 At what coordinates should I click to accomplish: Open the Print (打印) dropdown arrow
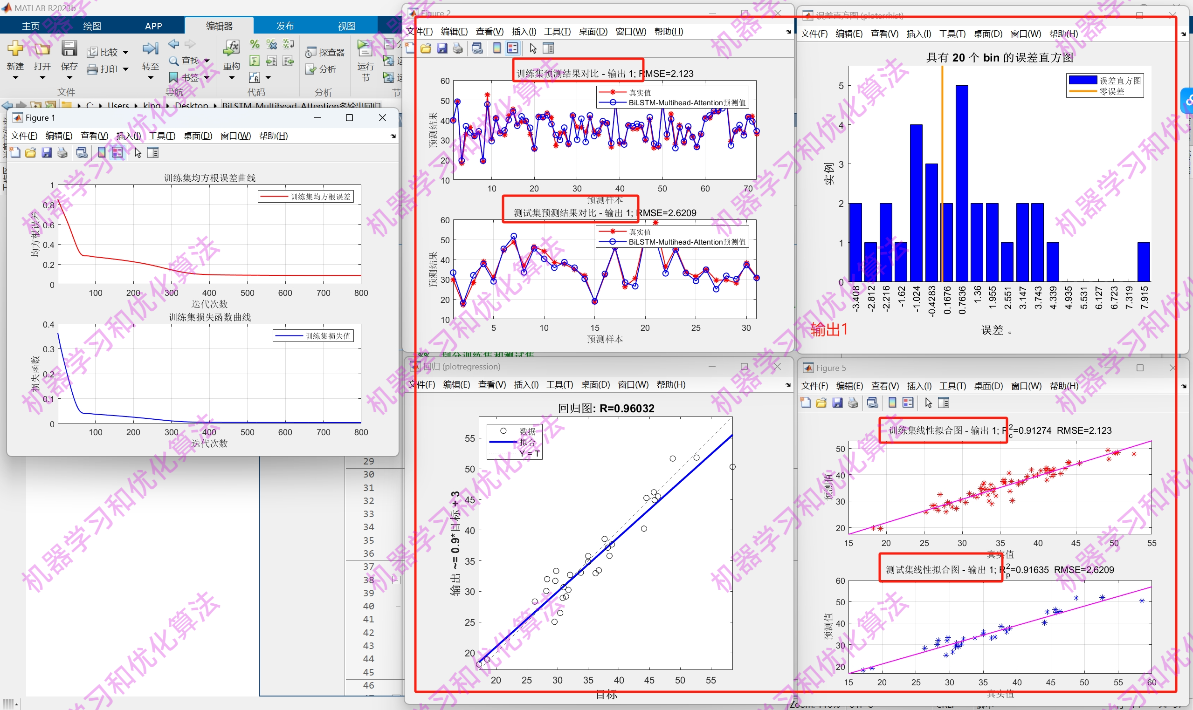coord(125,69)
